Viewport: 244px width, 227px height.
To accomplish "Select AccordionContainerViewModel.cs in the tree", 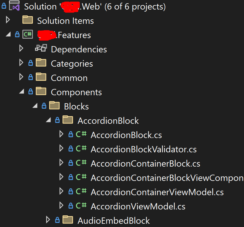I will point(157,192).
